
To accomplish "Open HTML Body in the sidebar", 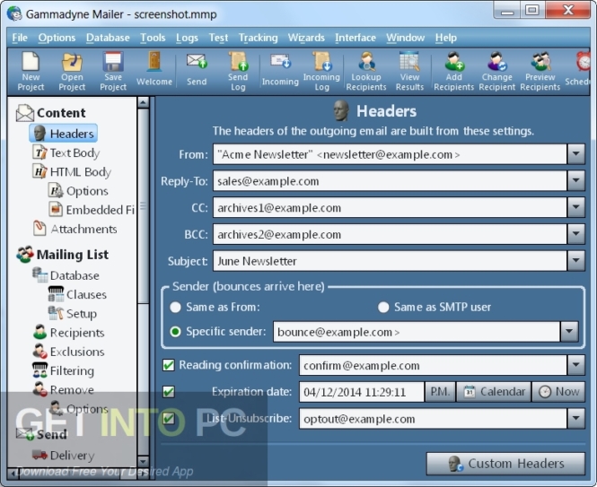I will [72, 171].
